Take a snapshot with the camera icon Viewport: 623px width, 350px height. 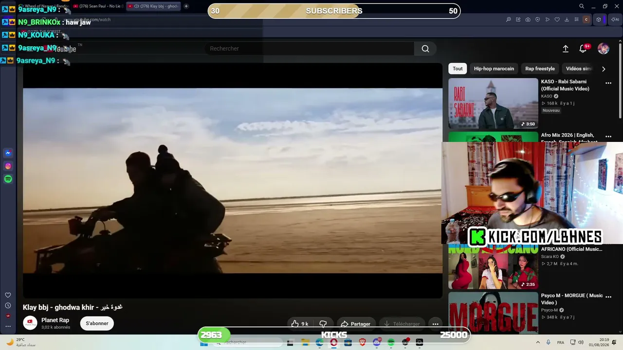(x=528, y=19)
